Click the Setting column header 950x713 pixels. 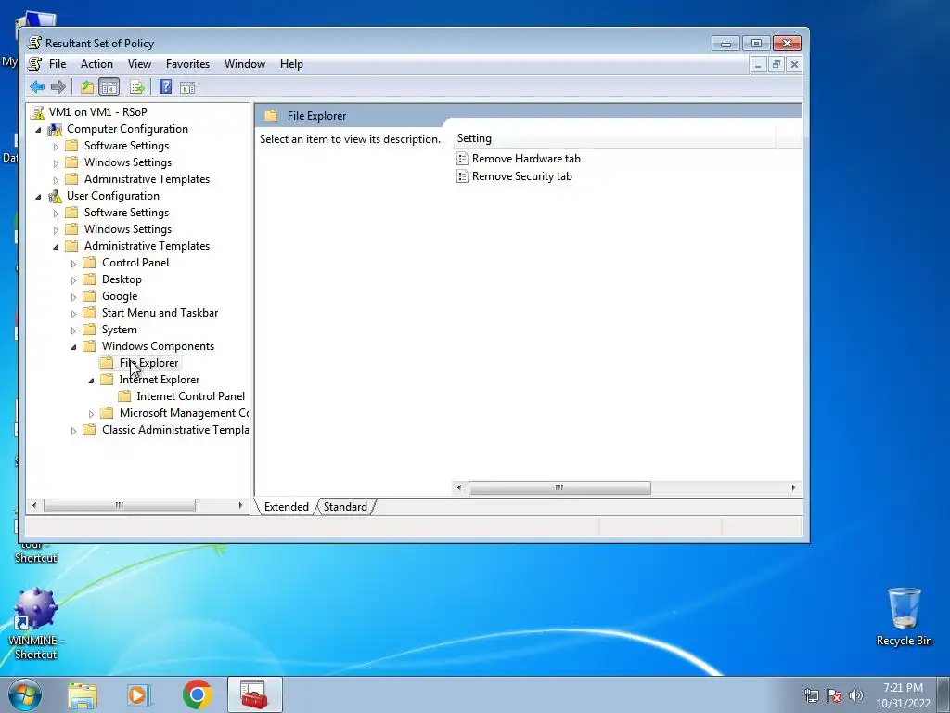[x=614, y=138]
